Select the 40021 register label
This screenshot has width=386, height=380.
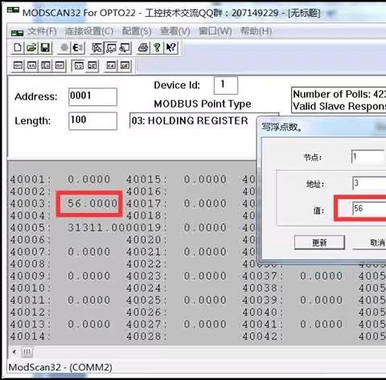[146, 251]
